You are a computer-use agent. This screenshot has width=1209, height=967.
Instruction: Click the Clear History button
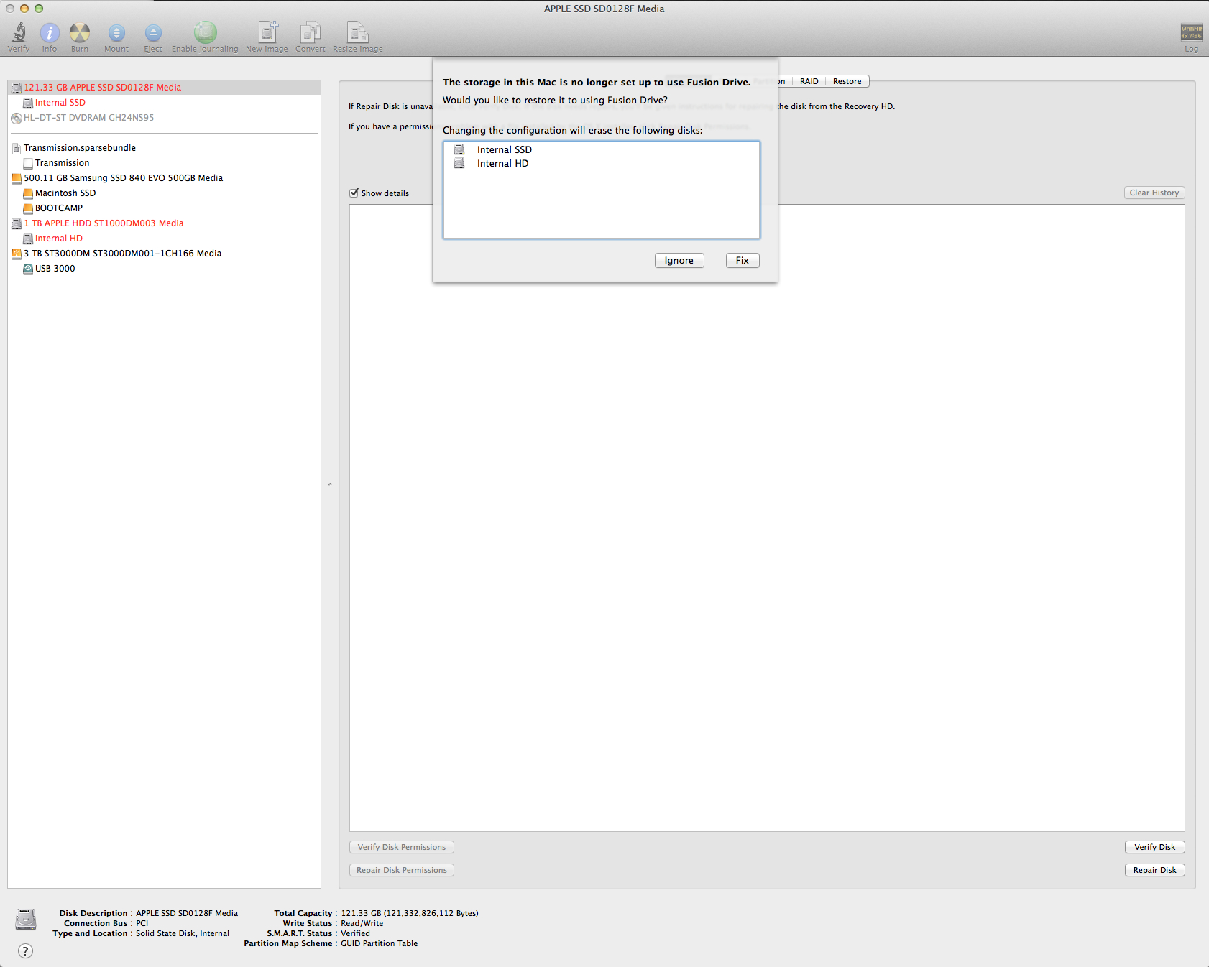[1154, 193]
